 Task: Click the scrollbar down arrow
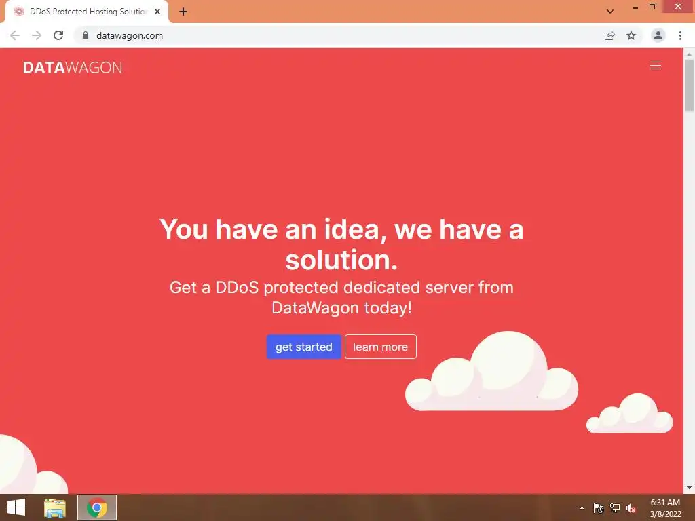point(689,488)
